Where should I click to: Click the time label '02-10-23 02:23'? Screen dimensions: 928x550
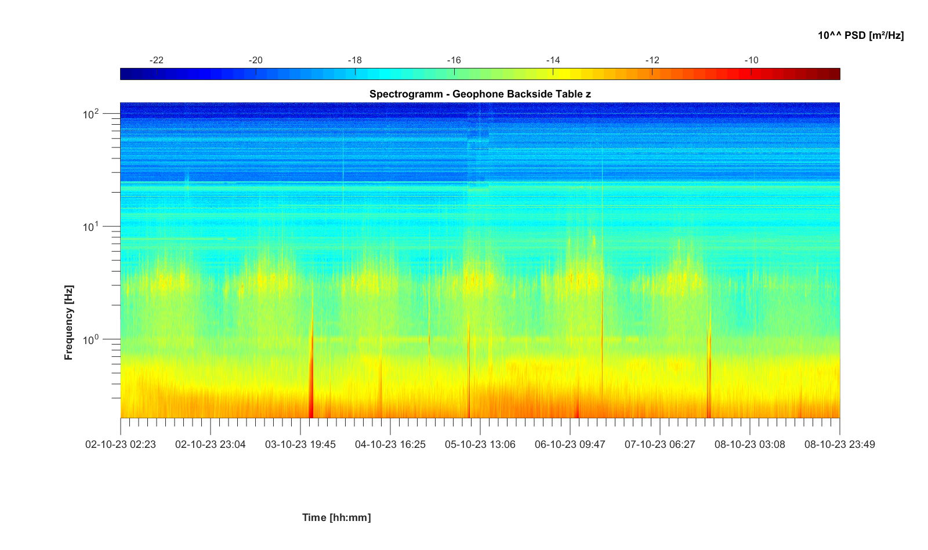coord(121,444)
